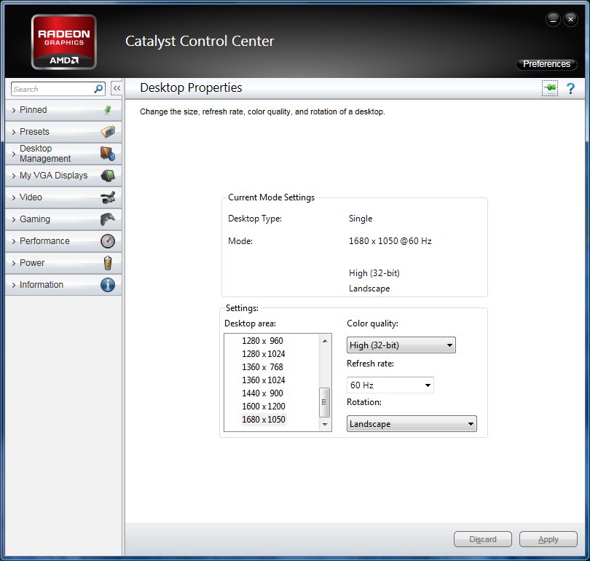The height and width of the screenshot is (561, 590).
Task: Expand the Information section
Action: click(63, 285)
